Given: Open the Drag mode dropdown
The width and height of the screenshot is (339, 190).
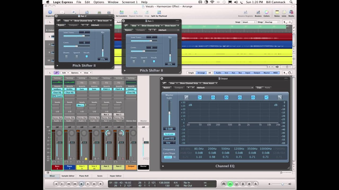Looking at the screenshot, I should [x=272, y=22].
